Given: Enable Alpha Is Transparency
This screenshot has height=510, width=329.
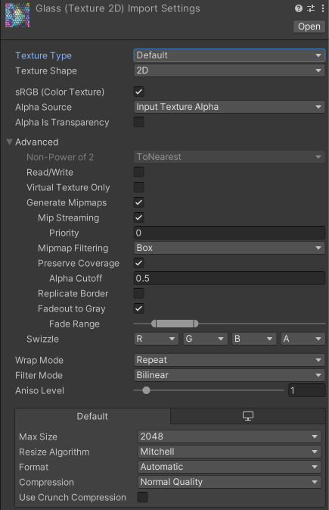Looking at the screenshot, I should point(138,122).
